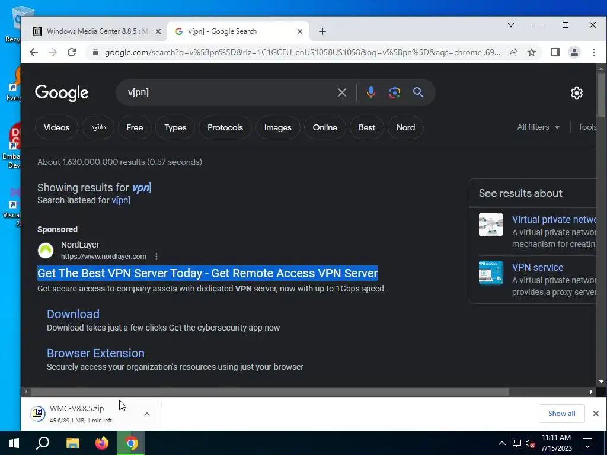Launch File Explorer from the taskbar
Viewport: 607px width, 455px height.
(x=72, y=443)
